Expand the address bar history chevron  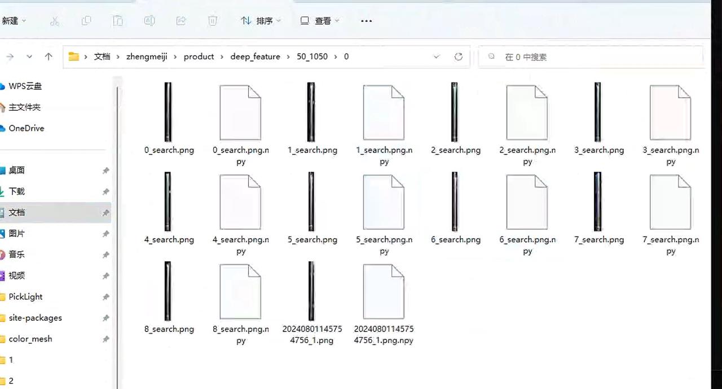(x=437, y=56)
